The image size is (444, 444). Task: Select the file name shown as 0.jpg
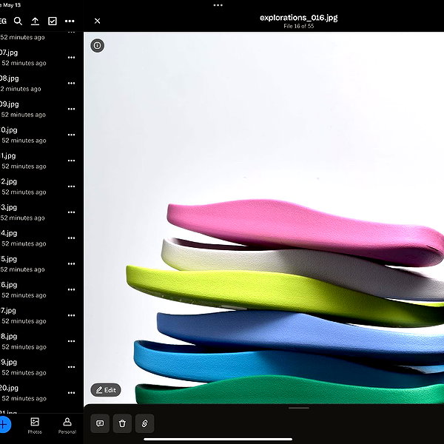(9, 130)
